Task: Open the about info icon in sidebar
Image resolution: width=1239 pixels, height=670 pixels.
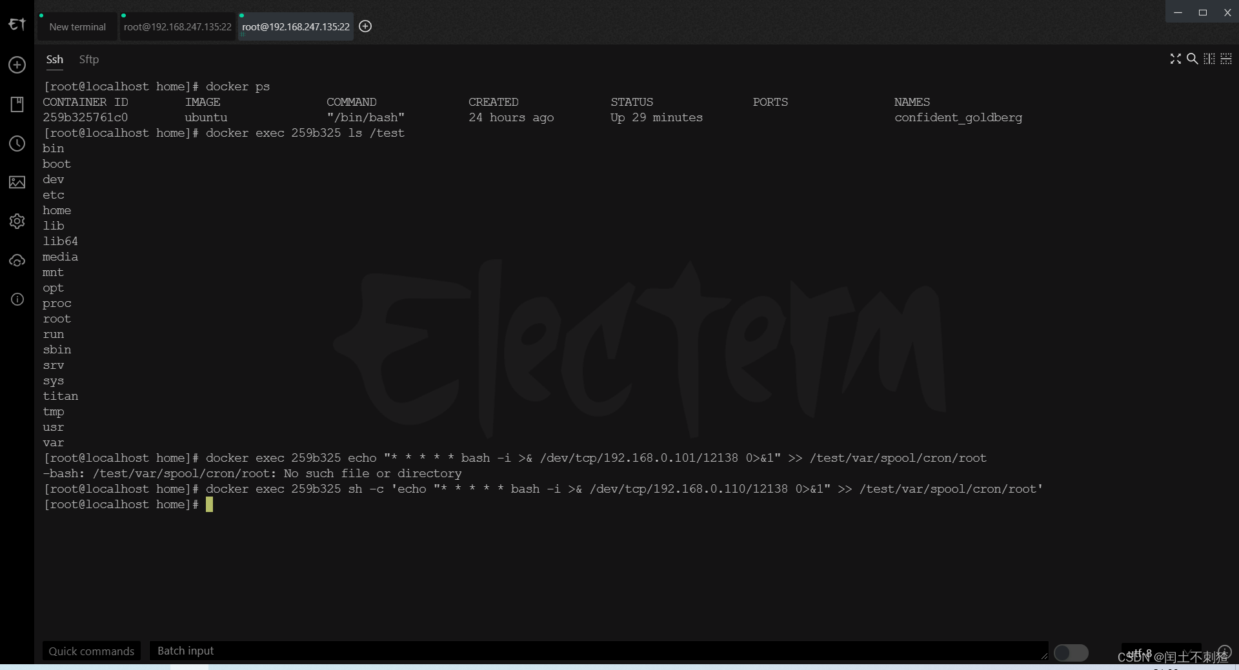Action: (17, 299)
